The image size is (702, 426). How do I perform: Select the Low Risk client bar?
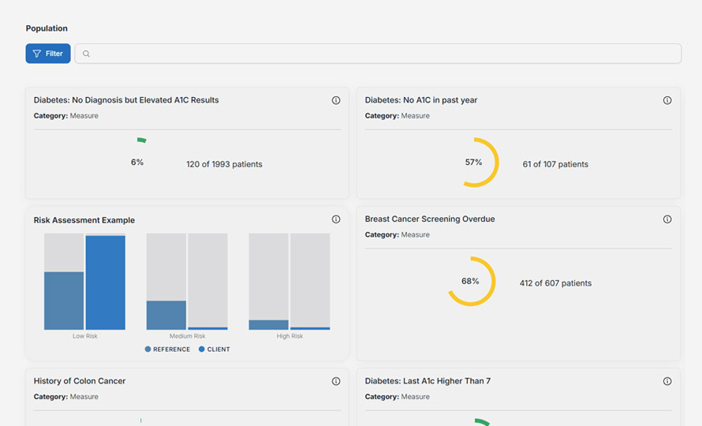pos(106,282)
